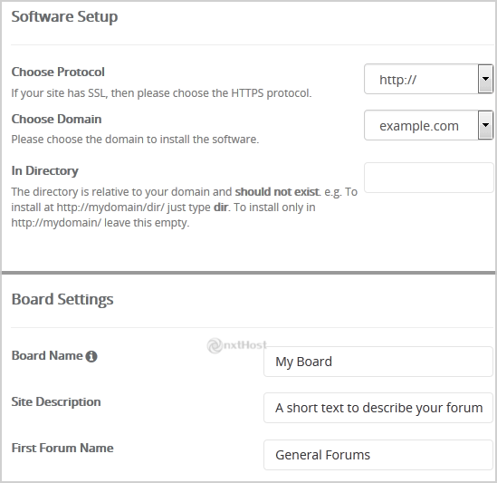The height and width of the screenshot is (483, 497).
Task: Click the Board Name info icon
Action: pyautogui.click(x=91, y=356)
